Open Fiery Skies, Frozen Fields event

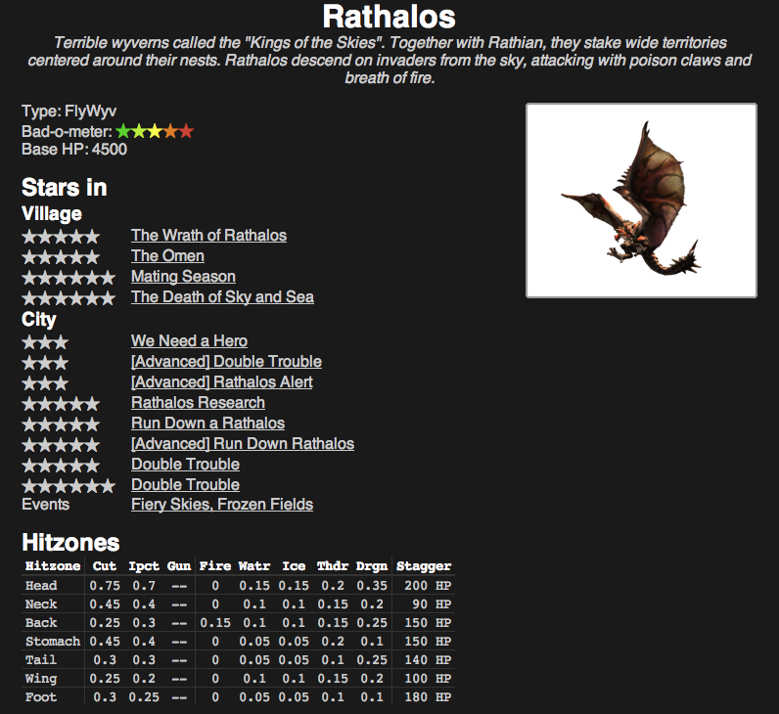click(222, 505)
